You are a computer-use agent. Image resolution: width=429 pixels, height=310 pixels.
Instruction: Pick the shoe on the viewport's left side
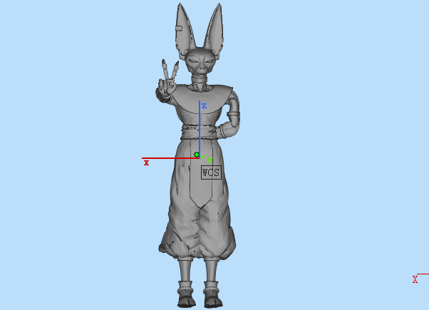tap(186, 294)
